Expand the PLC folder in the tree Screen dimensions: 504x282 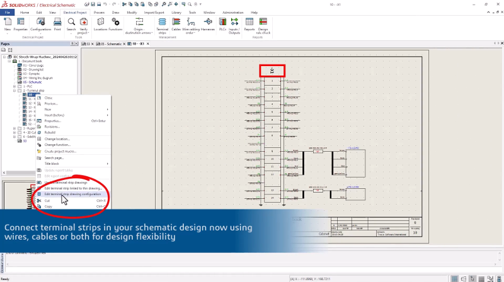(x=14, y=86)
